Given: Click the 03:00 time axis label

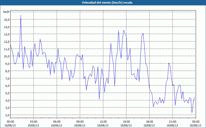Looking at the screenshot, I should click(33, 122).
